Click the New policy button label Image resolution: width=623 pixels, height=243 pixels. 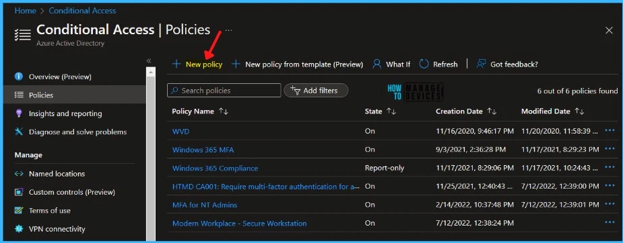(x=204, y=64)
